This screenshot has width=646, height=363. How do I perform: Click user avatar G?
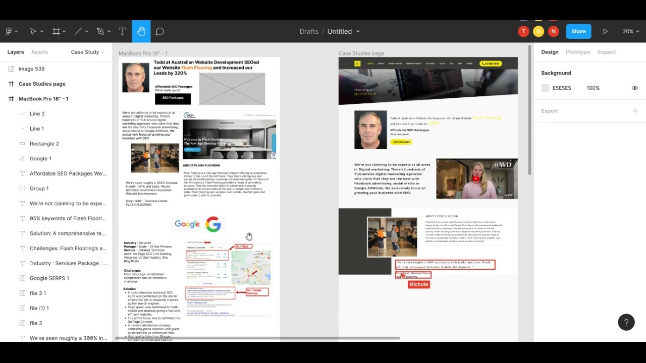coord(539,31)
